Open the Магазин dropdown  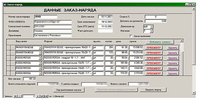[152, 31]
